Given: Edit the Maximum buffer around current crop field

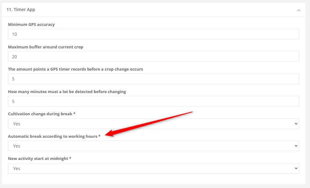Looking at the screenshot, I should 153,57.
